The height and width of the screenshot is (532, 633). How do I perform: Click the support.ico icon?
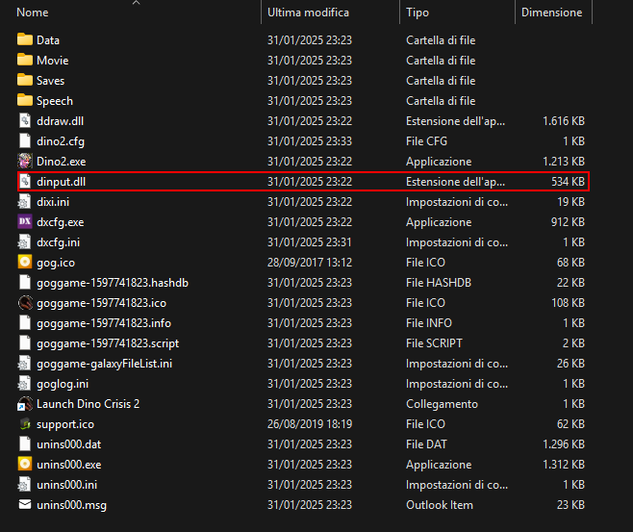[x=25, y=424]
